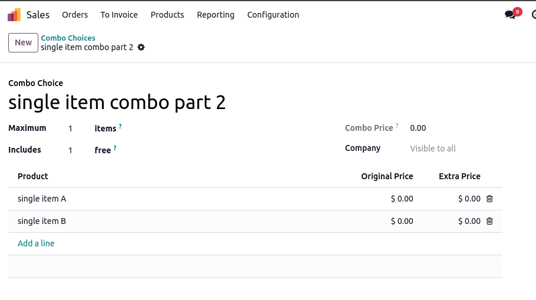
Task: Expand the Reporting menu
Action: tap(216, 15)
